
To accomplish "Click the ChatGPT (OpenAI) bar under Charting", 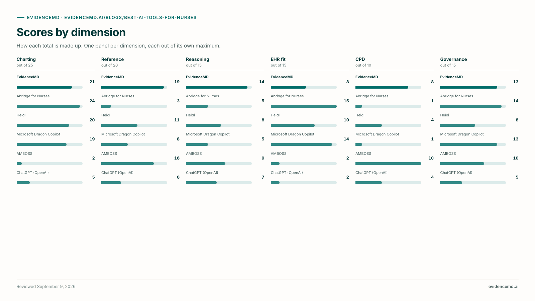I will point(49,183).
